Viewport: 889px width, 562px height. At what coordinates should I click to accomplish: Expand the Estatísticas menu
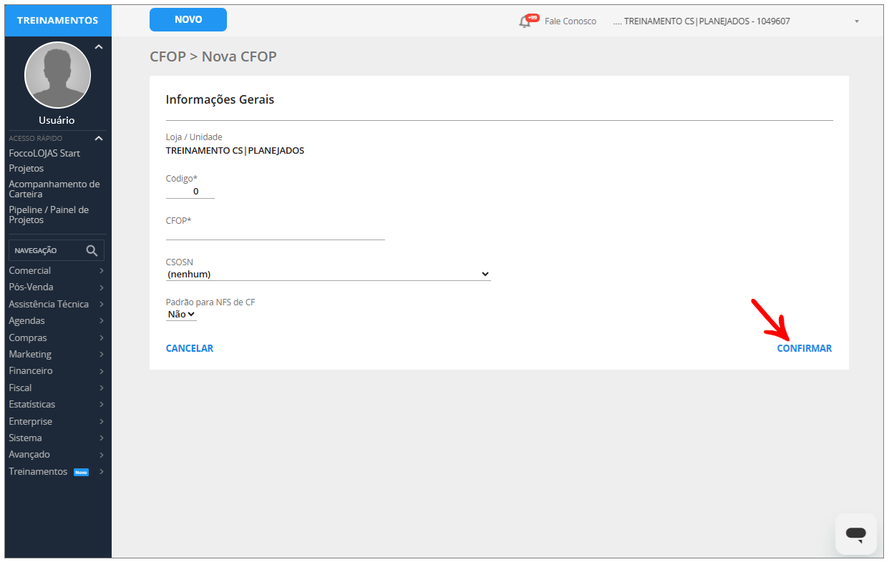57,405
